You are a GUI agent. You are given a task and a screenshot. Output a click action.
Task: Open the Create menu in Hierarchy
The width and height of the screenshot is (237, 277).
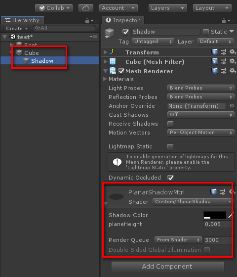click(17, 29)
